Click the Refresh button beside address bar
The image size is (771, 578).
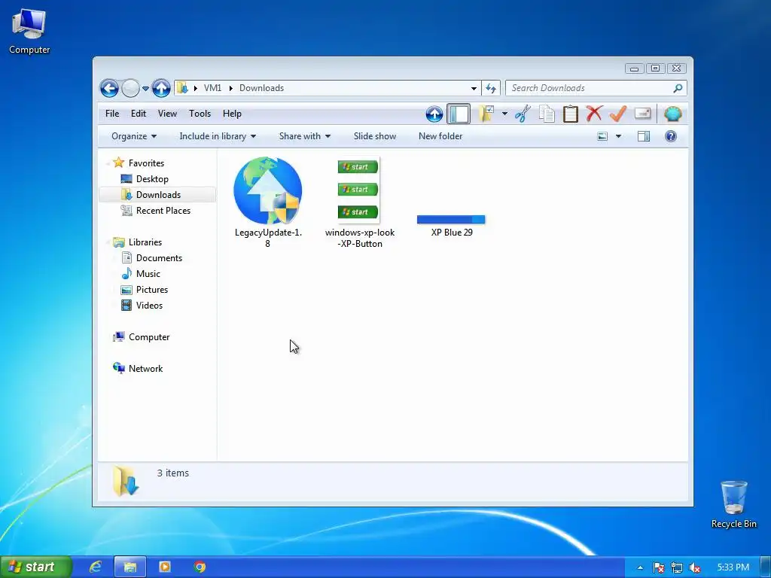coord(491,89)
